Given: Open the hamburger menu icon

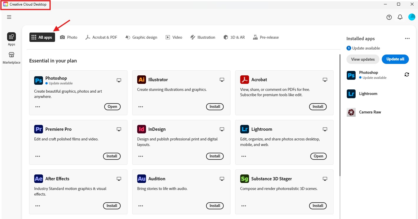Looking at the screenshot, I should coord(9,17).
